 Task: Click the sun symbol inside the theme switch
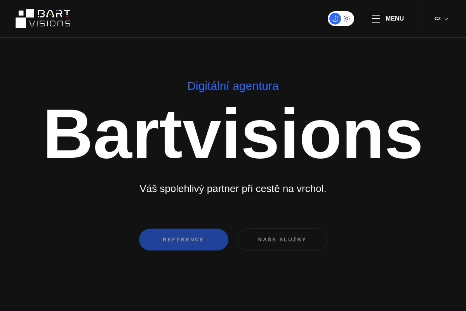[347, 19]
